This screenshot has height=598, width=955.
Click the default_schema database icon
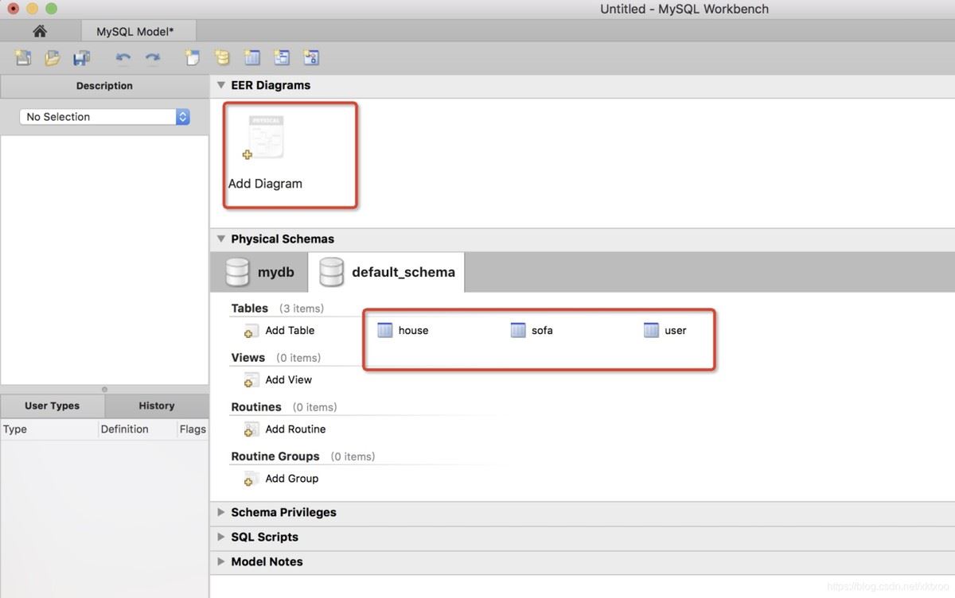pos(331,272)
